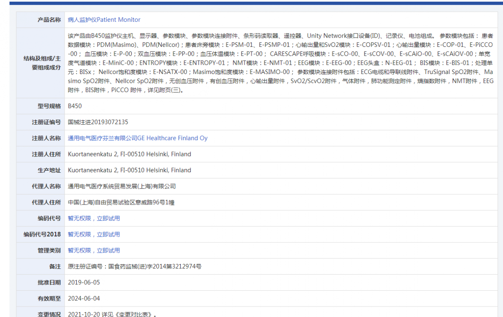Select agent address 中国(上海)自由贸易试验区意威路96号1幢
Viewport: 503px width, 317px height.
coord(121,202)
